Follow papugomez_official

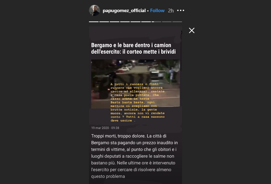[x=157, y=10]
